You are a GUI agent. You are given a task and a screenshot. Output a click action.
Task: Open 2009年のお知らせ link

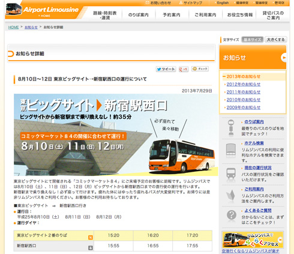click(x=243, y=107)
